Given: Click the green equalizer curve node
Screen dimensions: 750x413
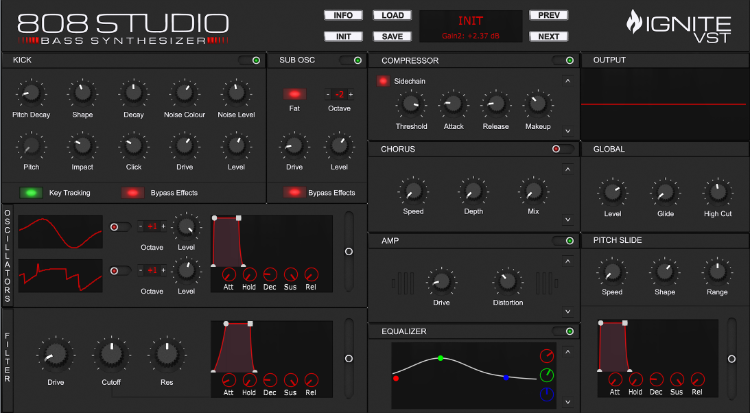Looking at the screenshot, I should click(441, 357).
